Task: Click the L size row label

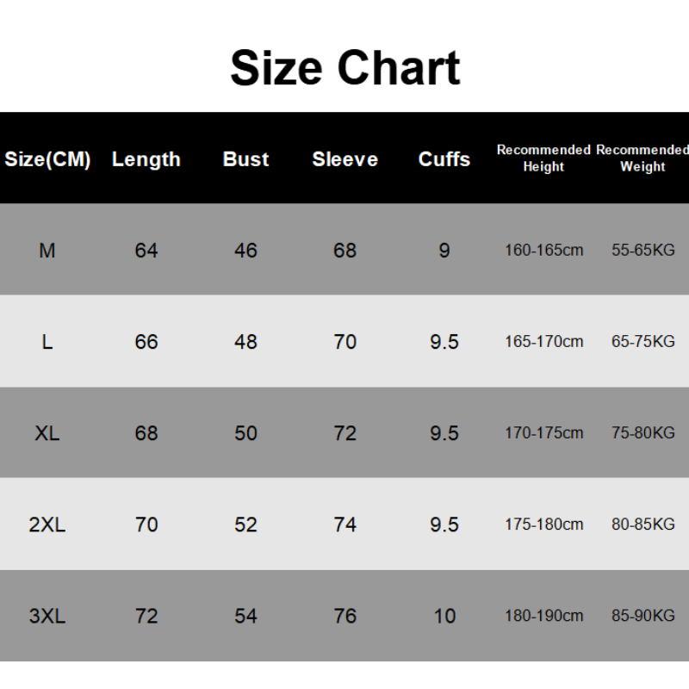Action: click(47, 342)
